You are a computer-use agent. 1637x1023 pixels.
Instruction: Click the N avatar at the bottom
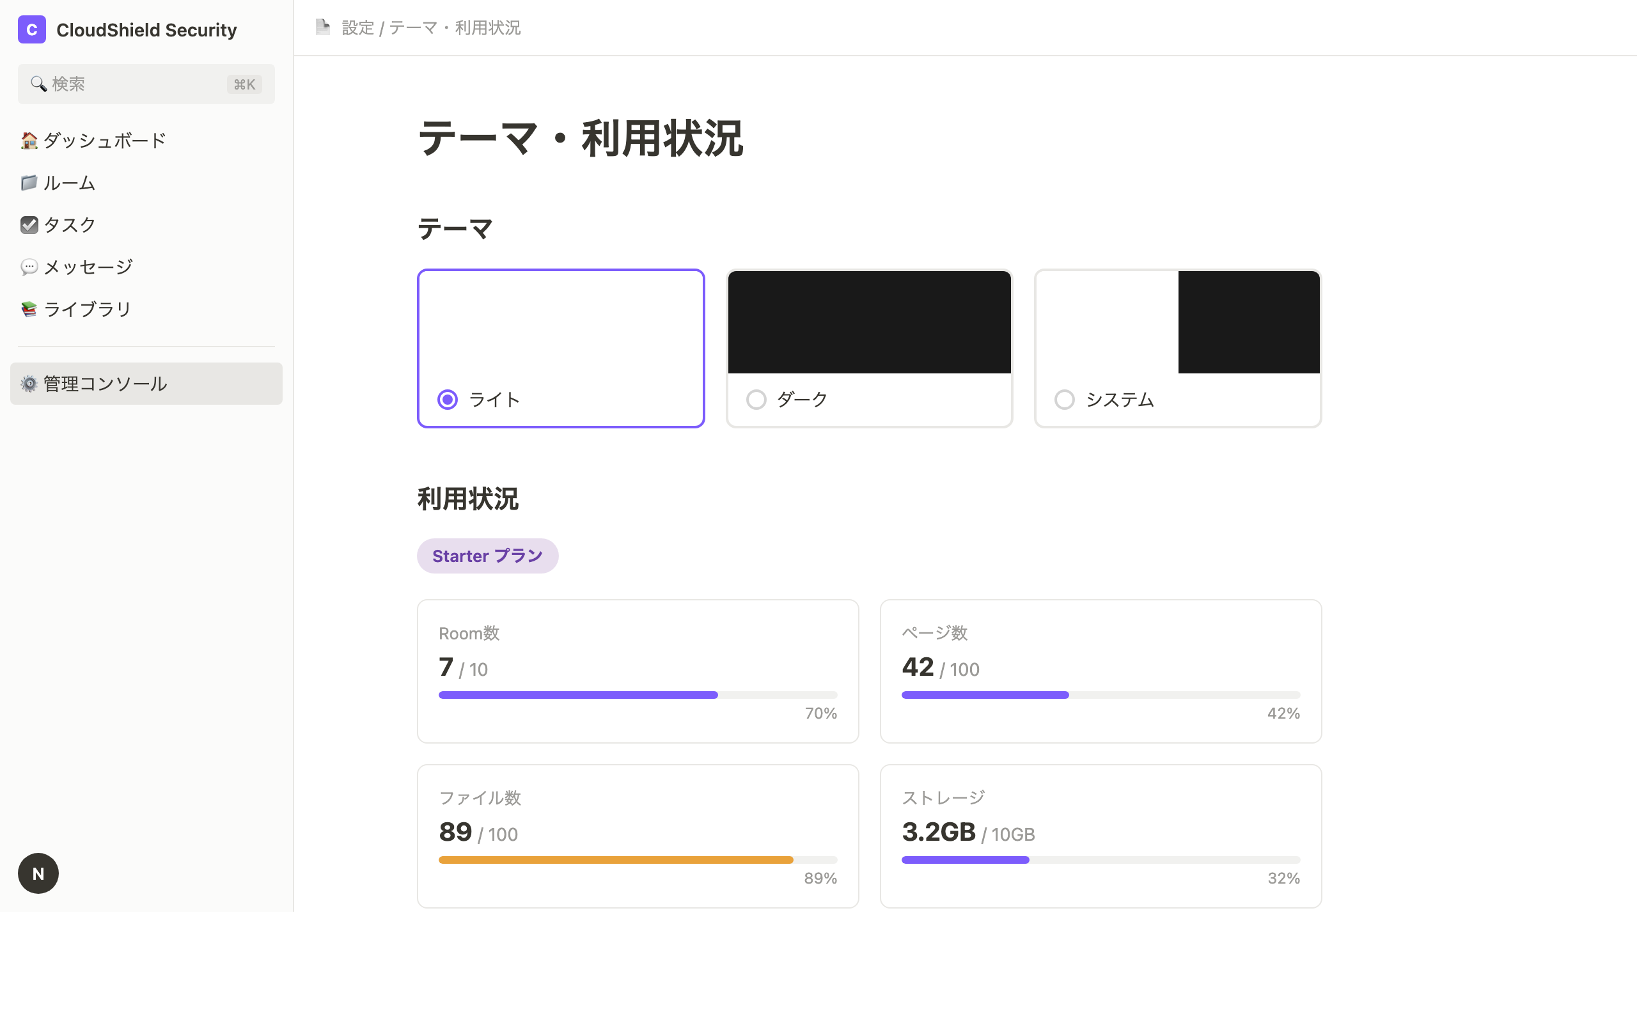(38, 873)
